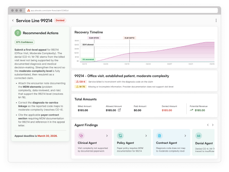This screenshot has width=229, height=172.
Task: Click the 'payer contract section' bold text
Action: pyautogui.click(x=38, y=117)
